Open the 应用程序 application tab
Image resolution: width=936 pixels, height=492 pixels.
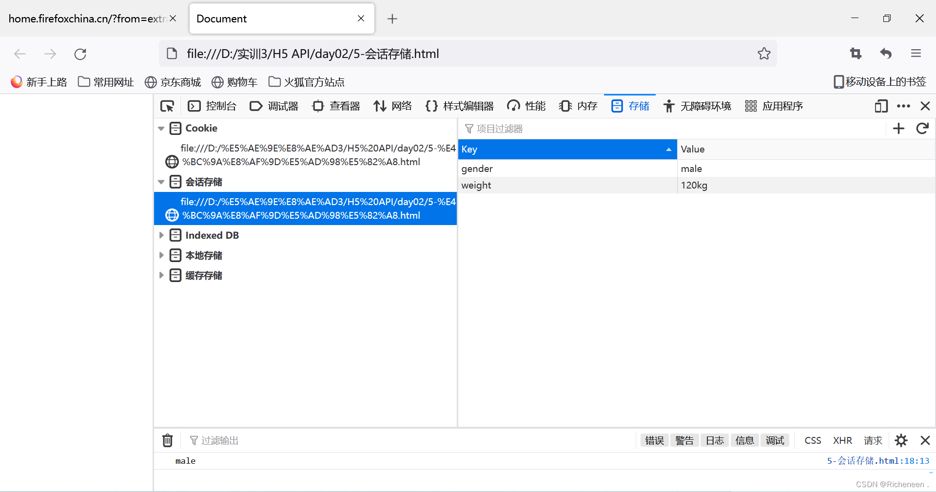[774, 106]
